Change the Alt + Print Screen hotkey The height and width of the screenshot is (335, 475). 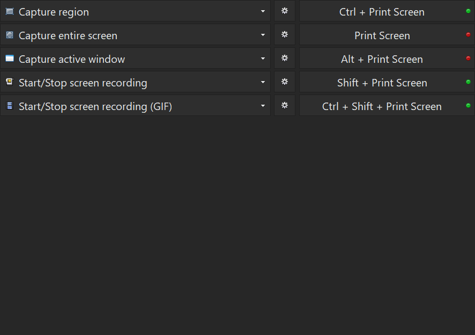coord(382,59)
